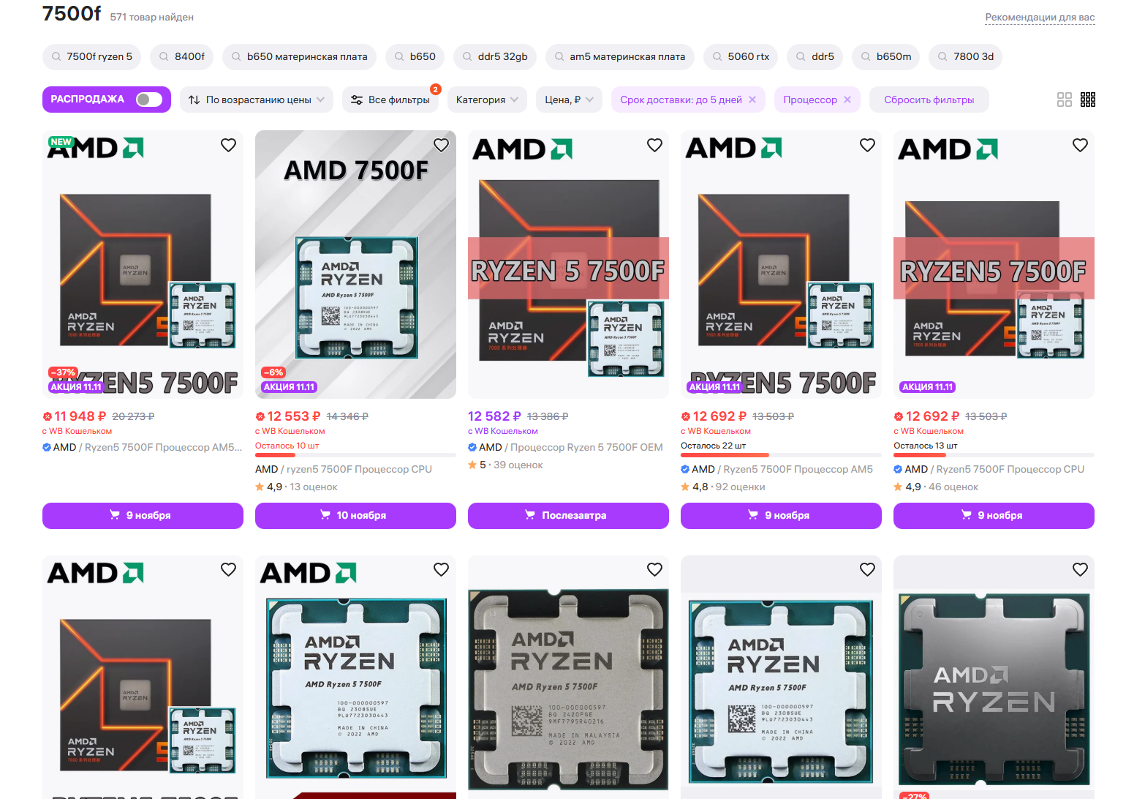
Task: Remove the delivery time filter chip
Action: coord(752,100)
